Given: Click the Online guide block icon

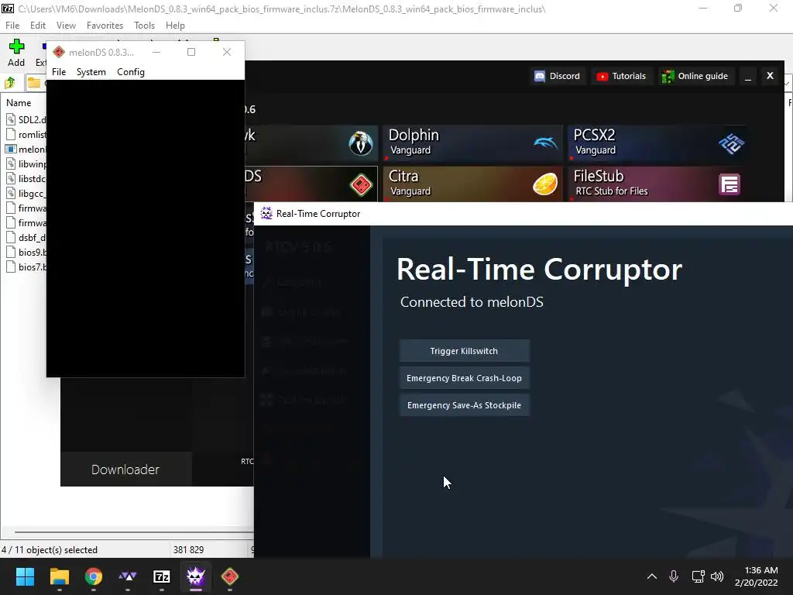Looking at the screenshot, I should (x=668, y=76).
